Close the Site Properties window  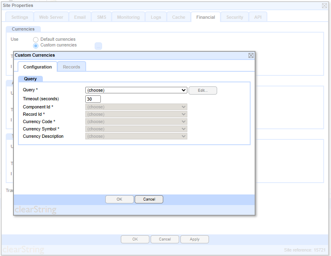[324, 6]
